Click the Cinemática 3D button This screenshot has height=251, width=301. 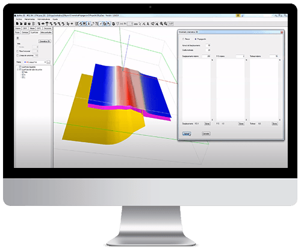[x=45, y=42]
